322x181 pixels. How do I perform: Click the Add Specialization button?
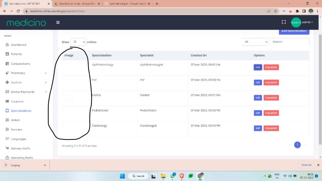point(294,31)
